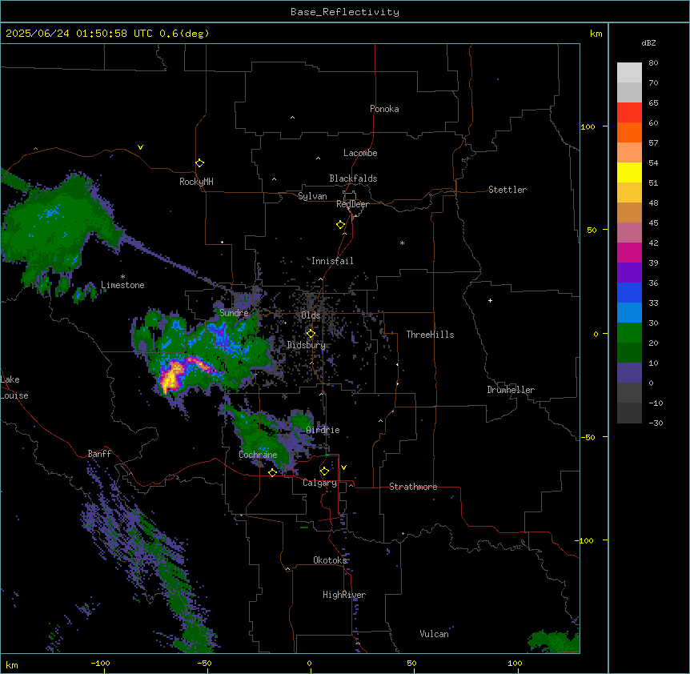Click the Limestone label

coord(122,285)
